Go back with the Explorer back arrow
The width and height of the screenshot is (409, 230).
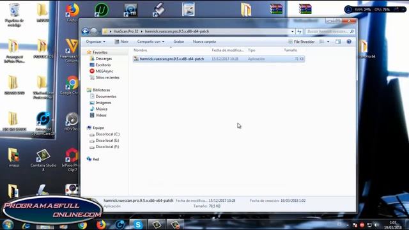tap(85, 31)
